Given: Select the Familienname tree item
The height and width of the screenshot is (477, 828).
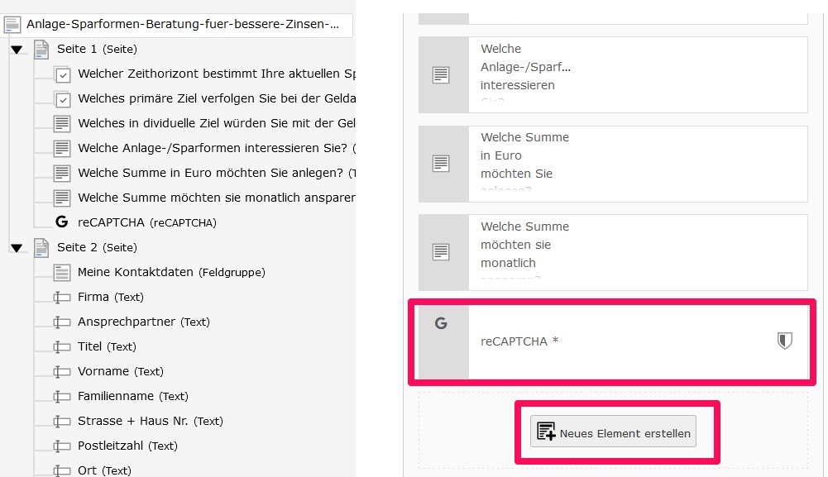Looking at the screenshot, I should click(132, 396).
